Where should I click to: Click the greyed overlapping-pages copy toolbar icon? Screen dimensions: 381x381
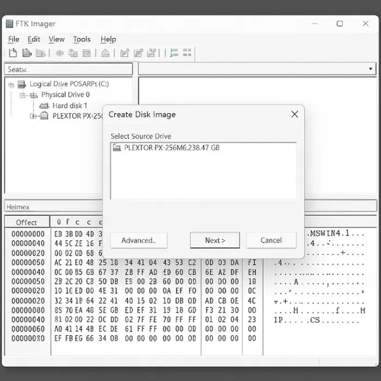tap(73, 53)
